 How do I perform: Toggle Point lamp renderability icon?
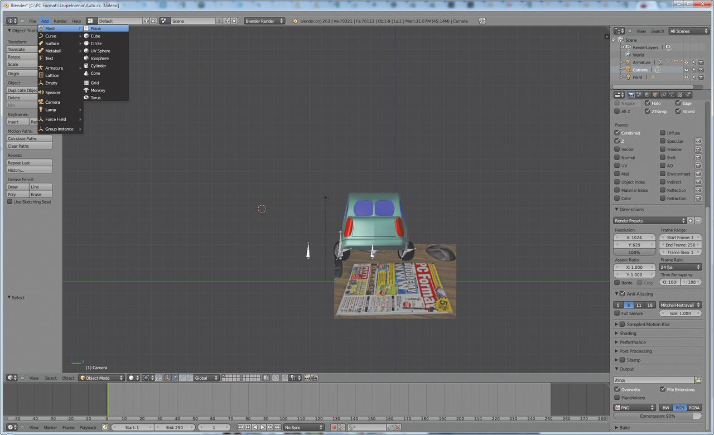[x=701, y=78]
